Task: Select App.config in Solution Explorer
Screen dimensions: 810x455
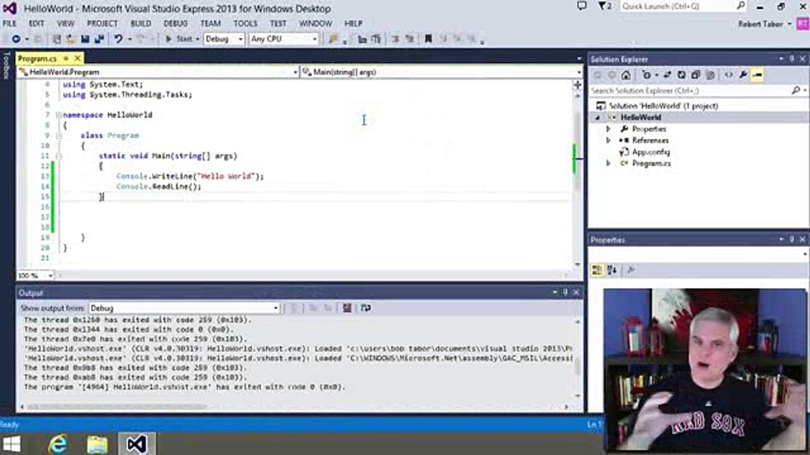Action: pyautogui.click(x=651, y=152)
